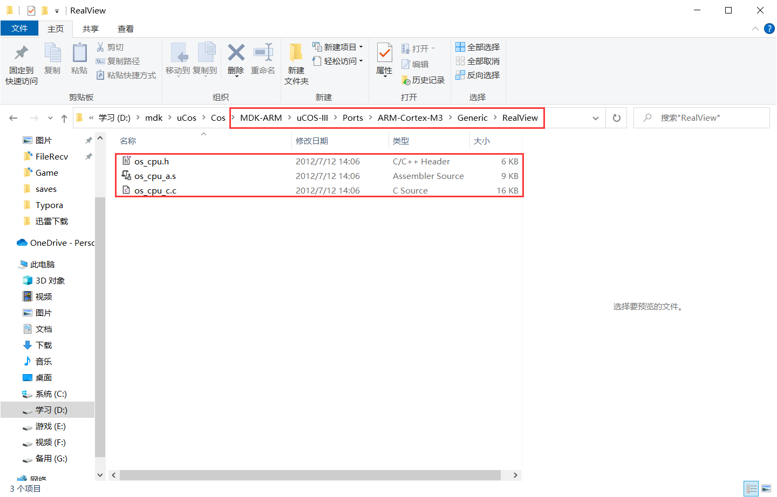Click Rename (重命名) icon
The height and width of the screenshot is (497, 777).
pos(263,52)
